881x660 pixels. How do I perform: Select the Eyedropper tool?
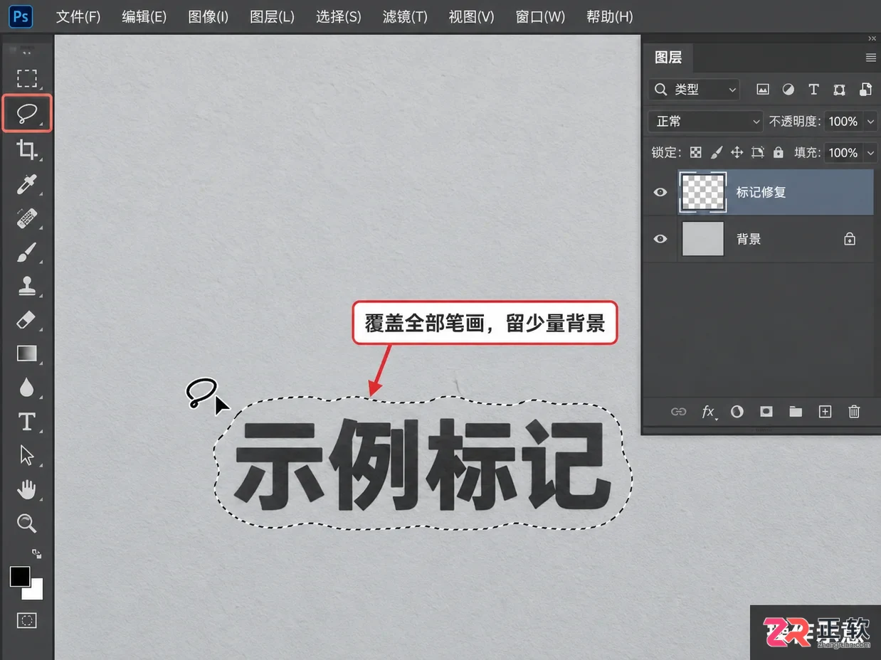tap(27, 183)
